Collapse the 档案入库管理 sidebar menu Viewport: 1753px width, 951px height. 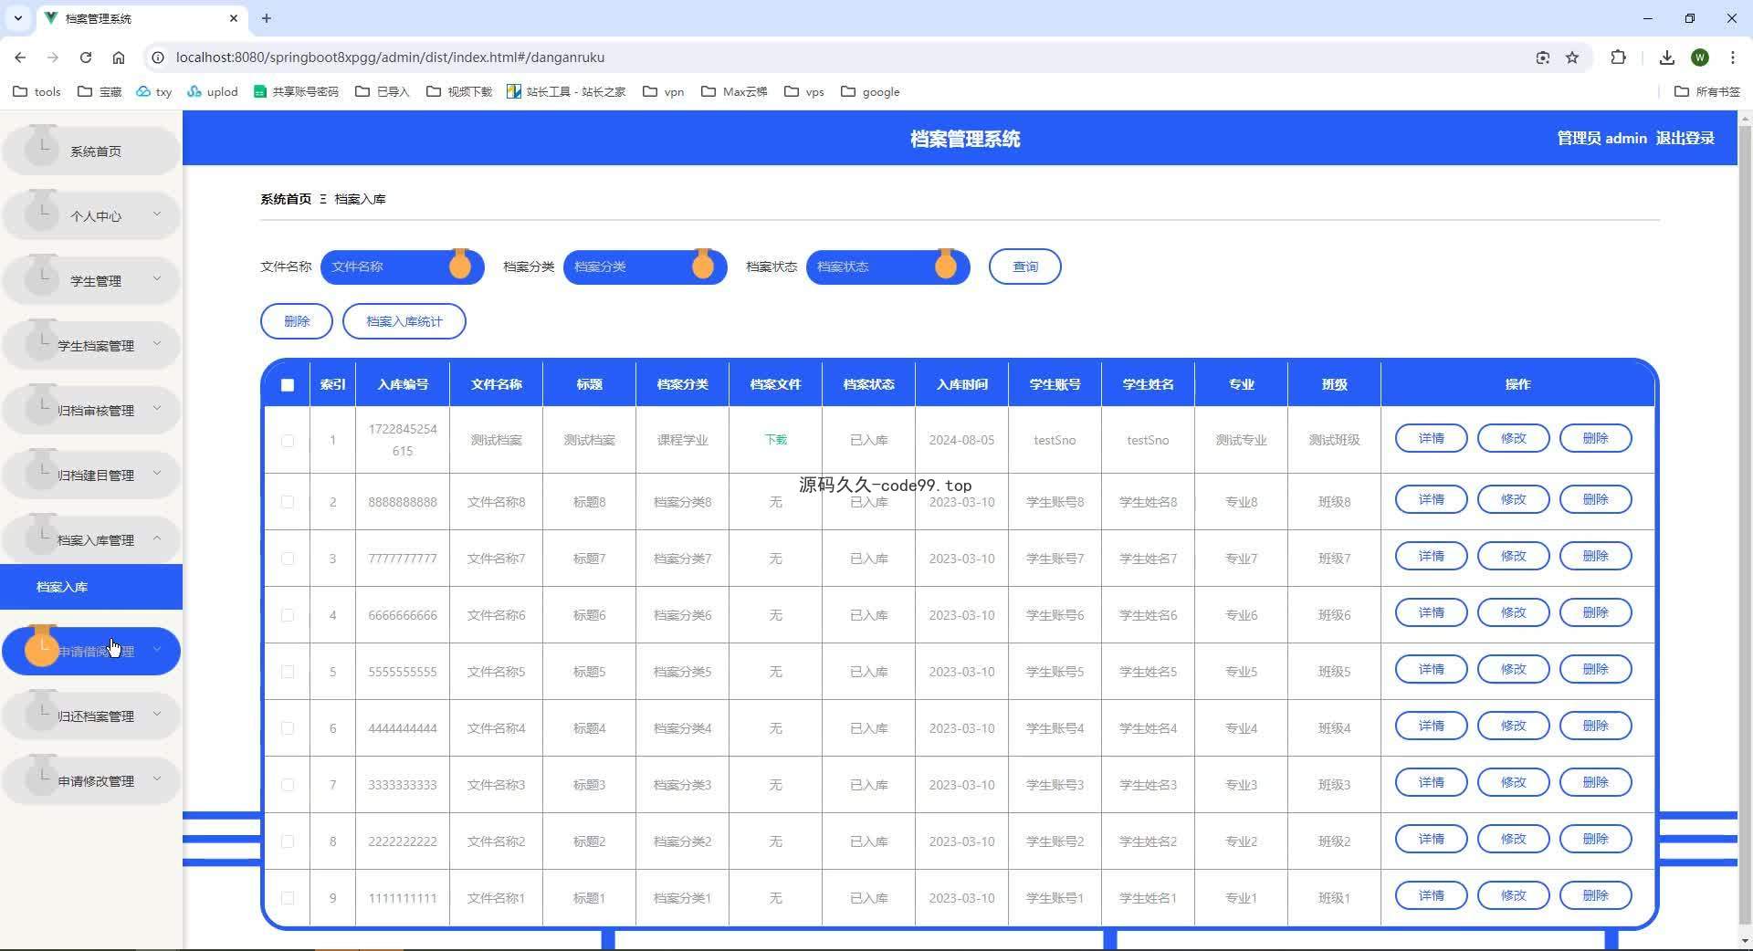click(x=91, y=539)
